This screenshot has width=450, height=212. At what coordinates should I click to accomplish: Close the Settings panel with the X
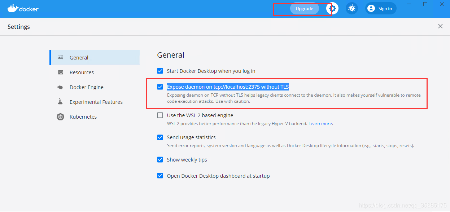440,26
